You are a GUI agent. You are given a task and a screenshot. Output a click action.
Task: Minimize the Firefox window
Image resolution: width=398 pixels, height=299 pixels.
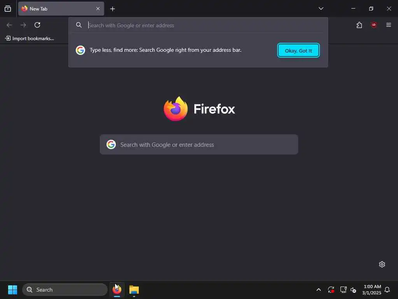(353, 9)
